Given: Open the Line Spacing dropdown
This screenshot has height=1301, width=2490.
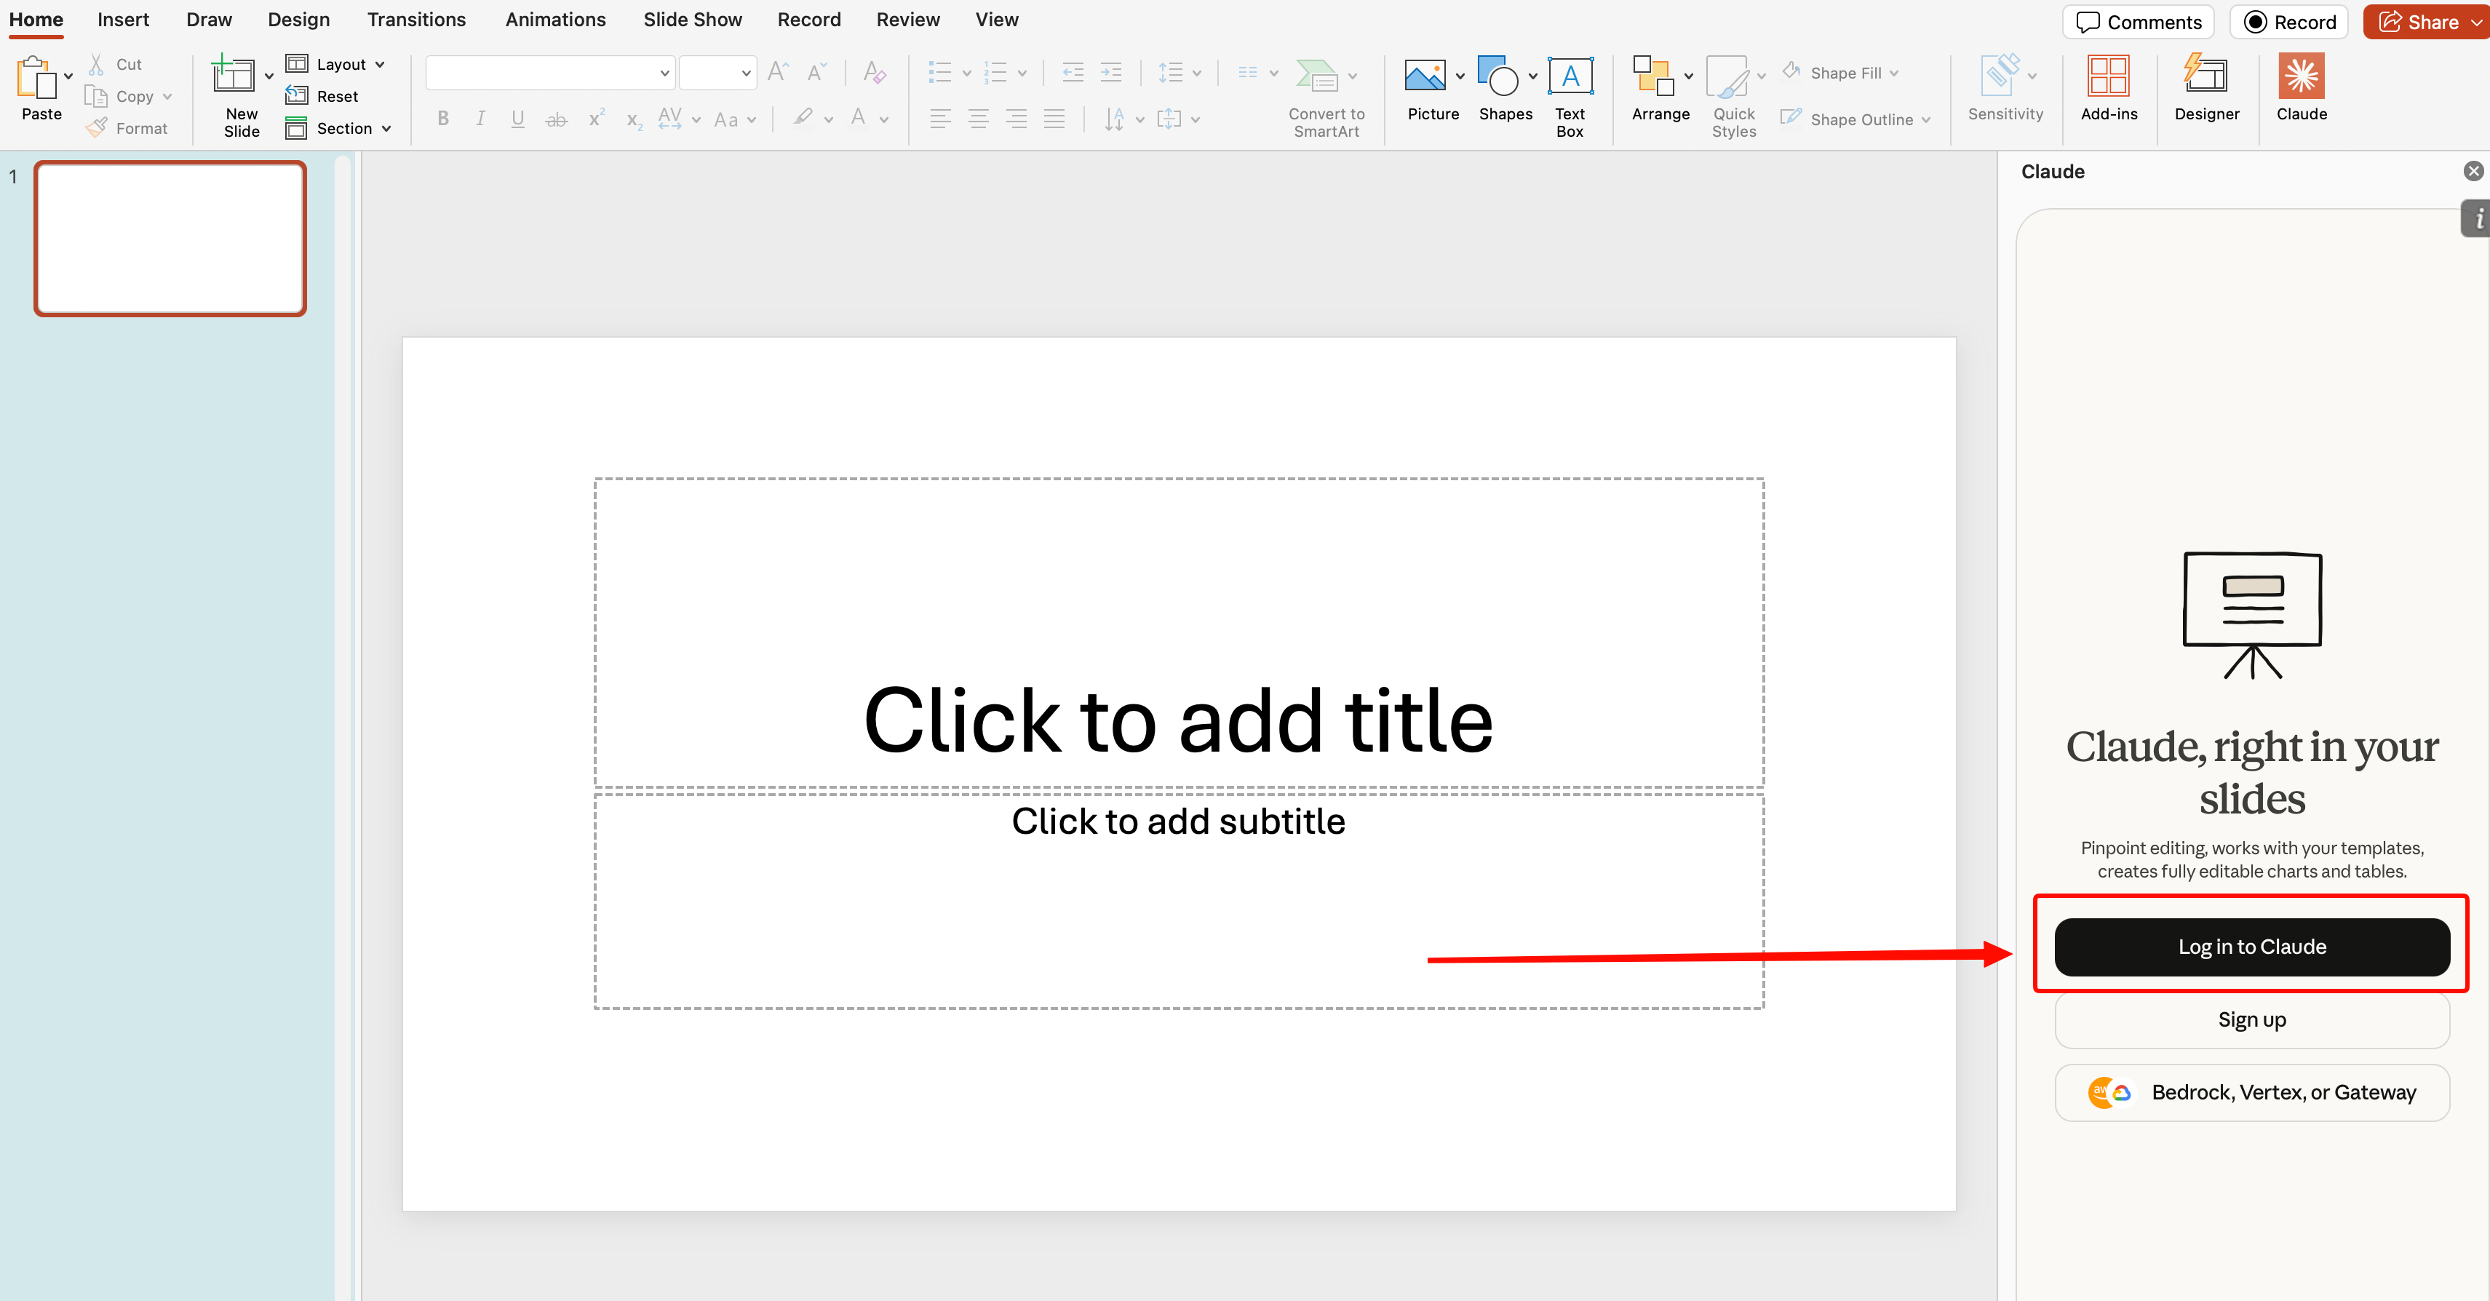Looking at the screenshot, I should pos(1177,71).
